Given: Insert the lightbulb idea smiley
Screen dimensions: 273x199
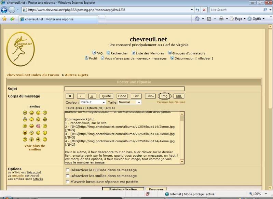Looking at the screenshot, I should (31, 140).
